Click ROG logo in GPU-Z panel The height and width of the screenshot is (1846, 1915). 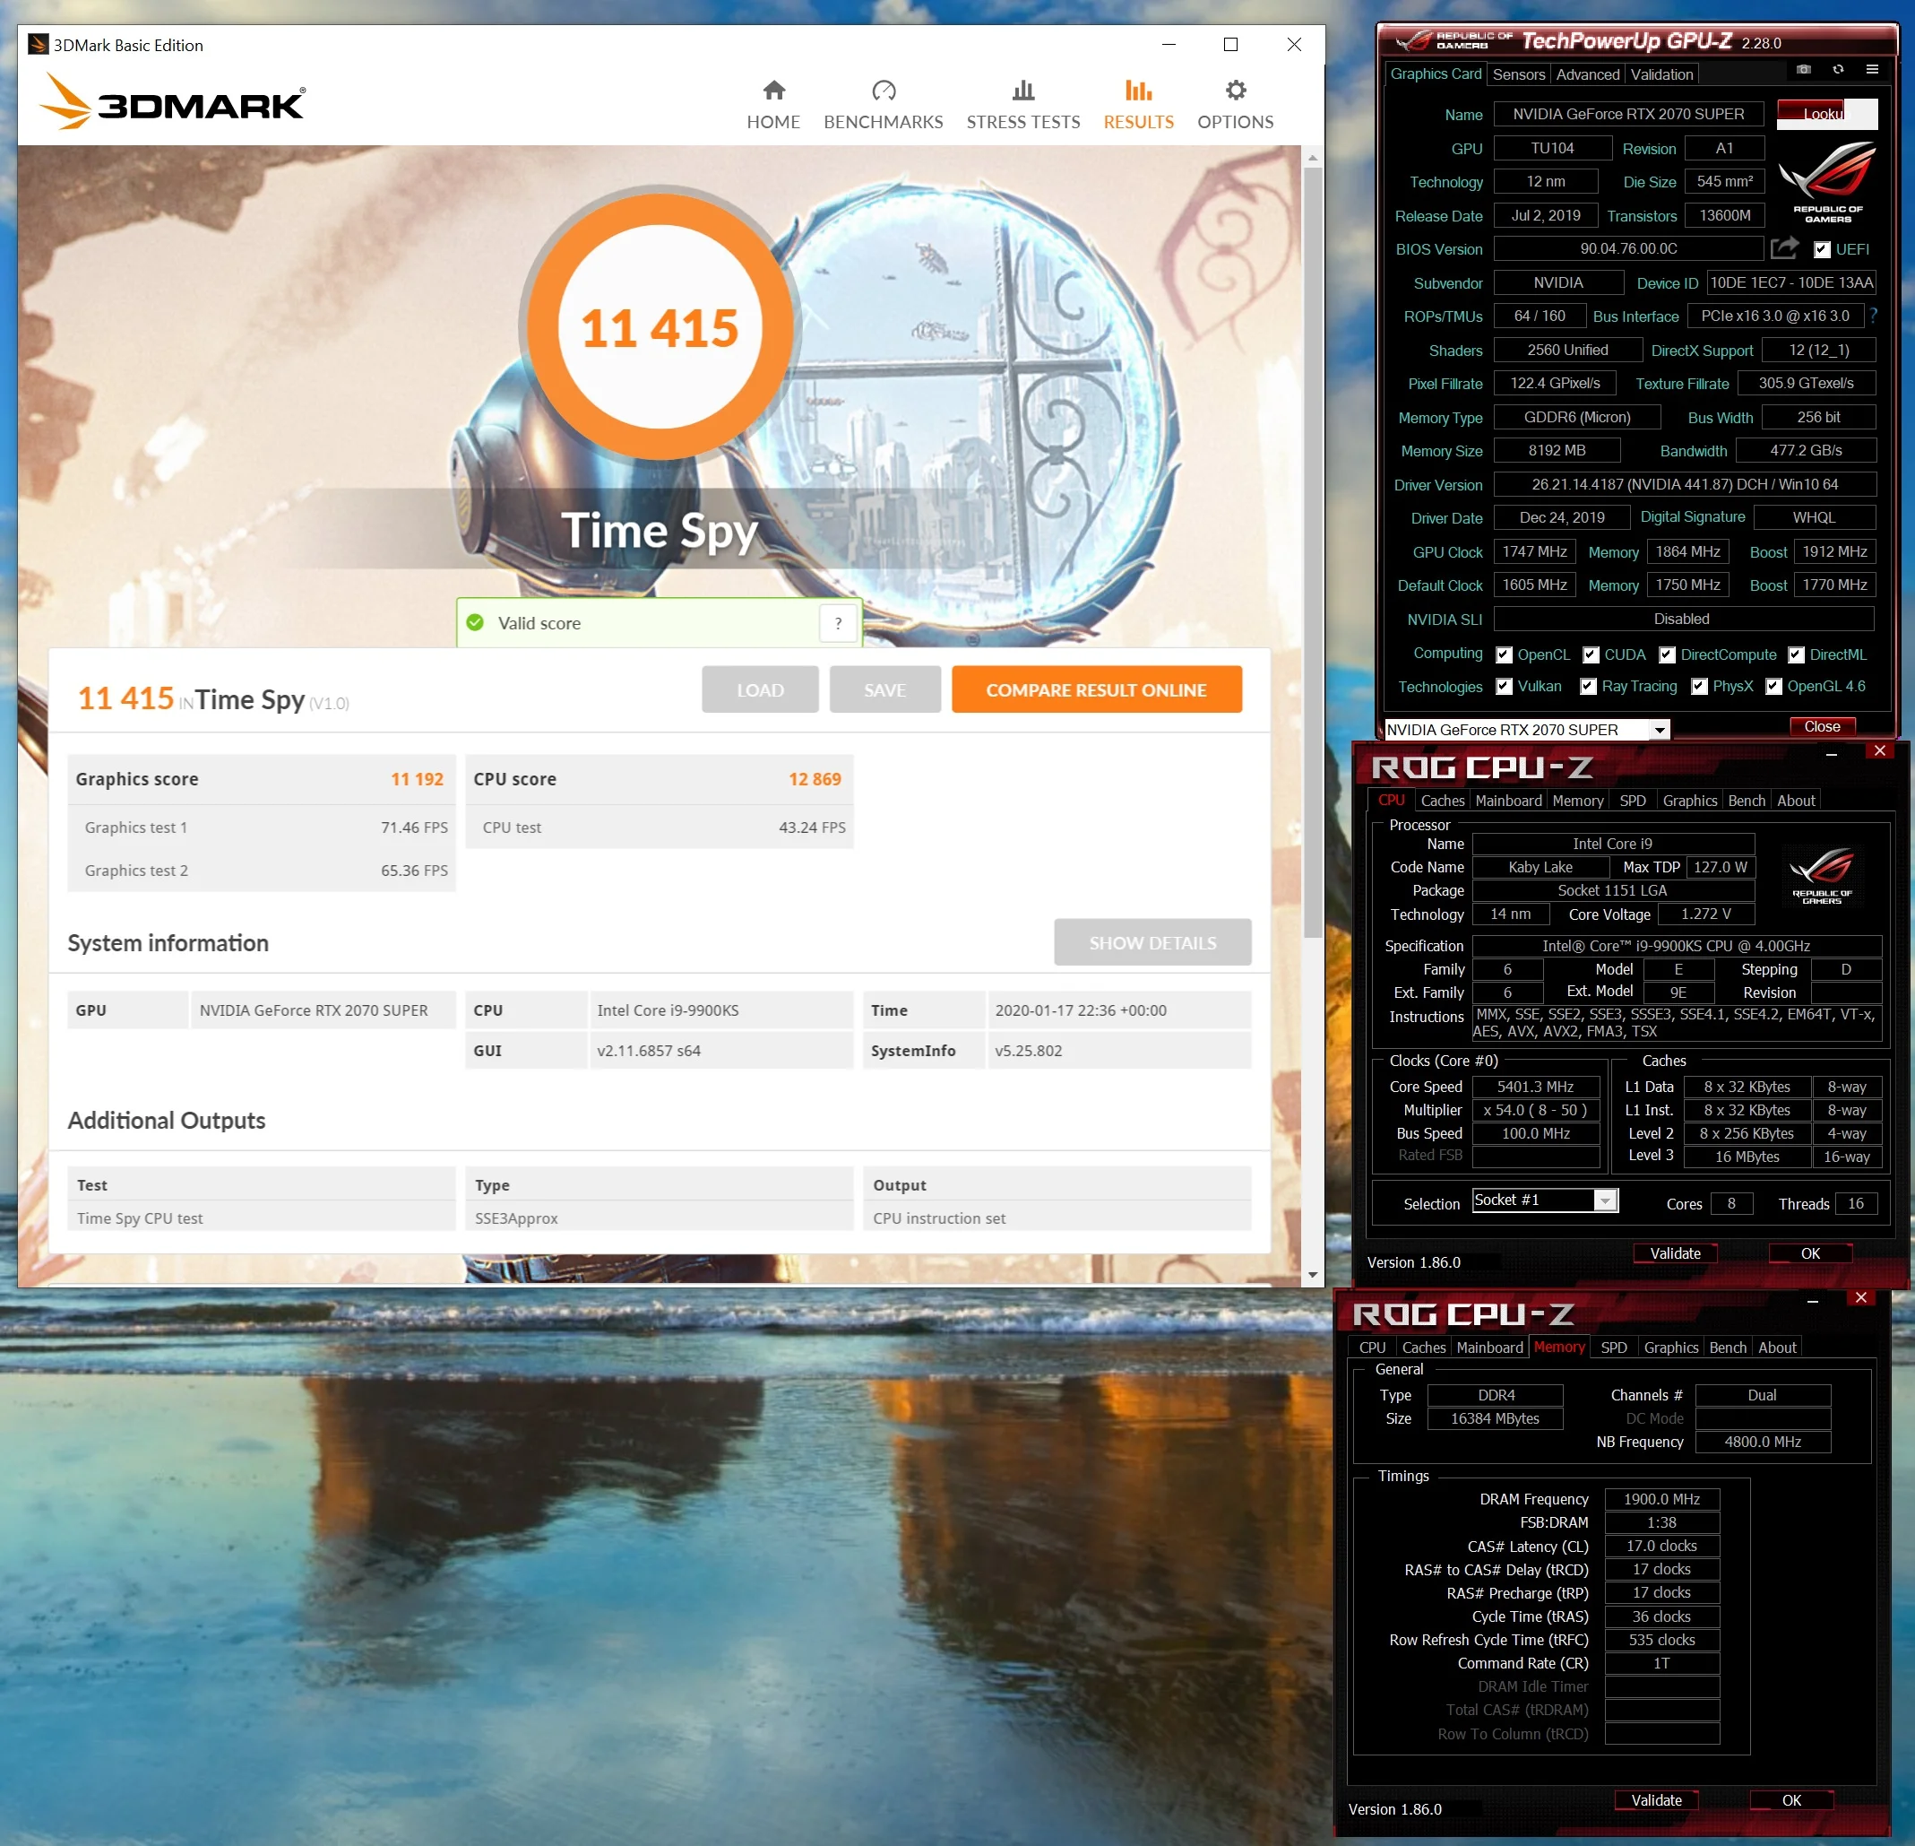1827,181
